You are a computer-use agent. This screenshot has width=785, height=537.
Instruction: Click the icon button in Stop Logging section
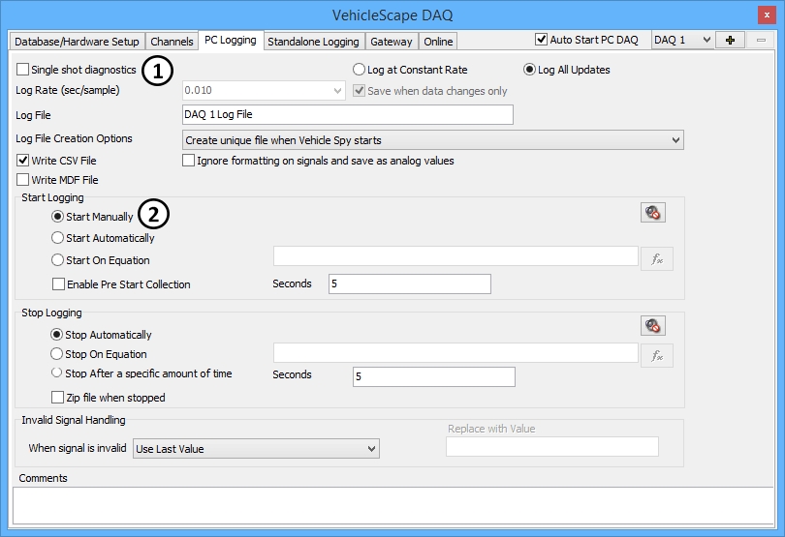click(653, 326)
